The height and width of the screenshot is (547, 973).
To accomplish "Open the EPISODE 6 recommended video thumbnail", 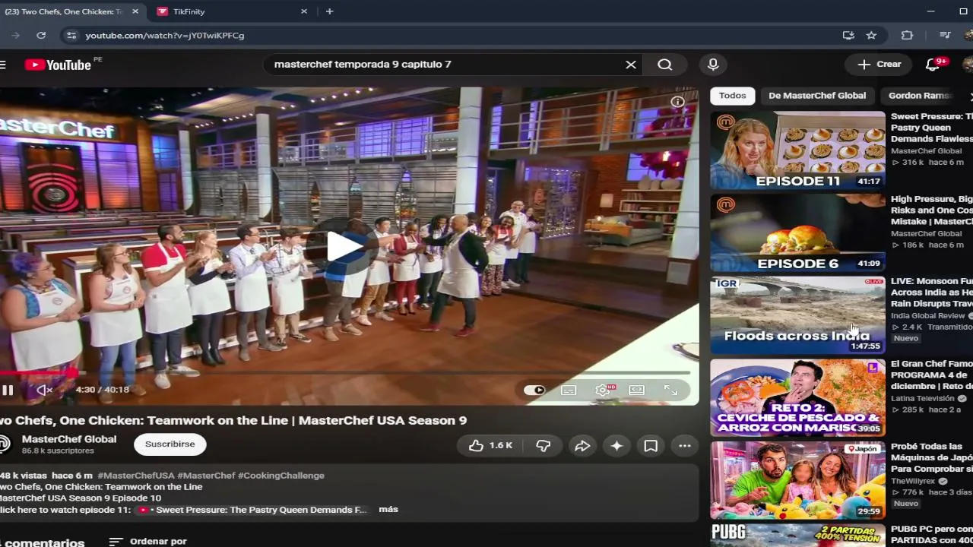I will tap(797, 233).
